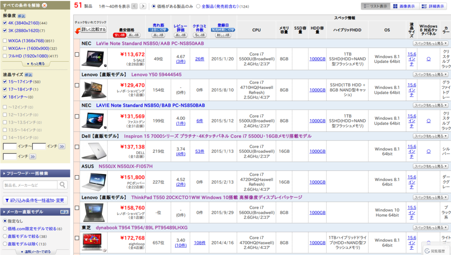Switch to リスト表示 view
Image resolution: width=451 pixels, height=255 pixels.
tap(375, 6)
